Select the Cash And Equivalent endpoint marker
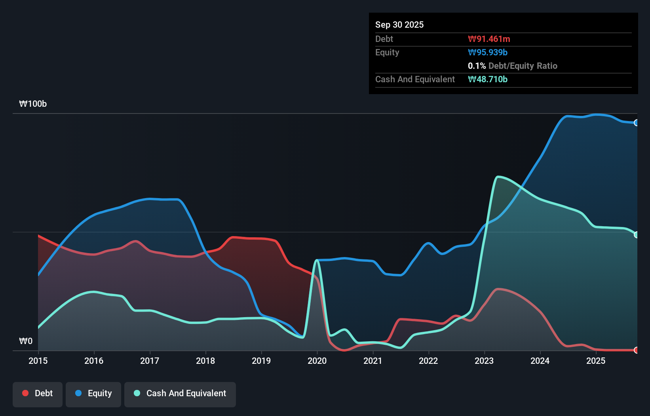The height and width of the screenshot is (416, 650). [636, 234]
